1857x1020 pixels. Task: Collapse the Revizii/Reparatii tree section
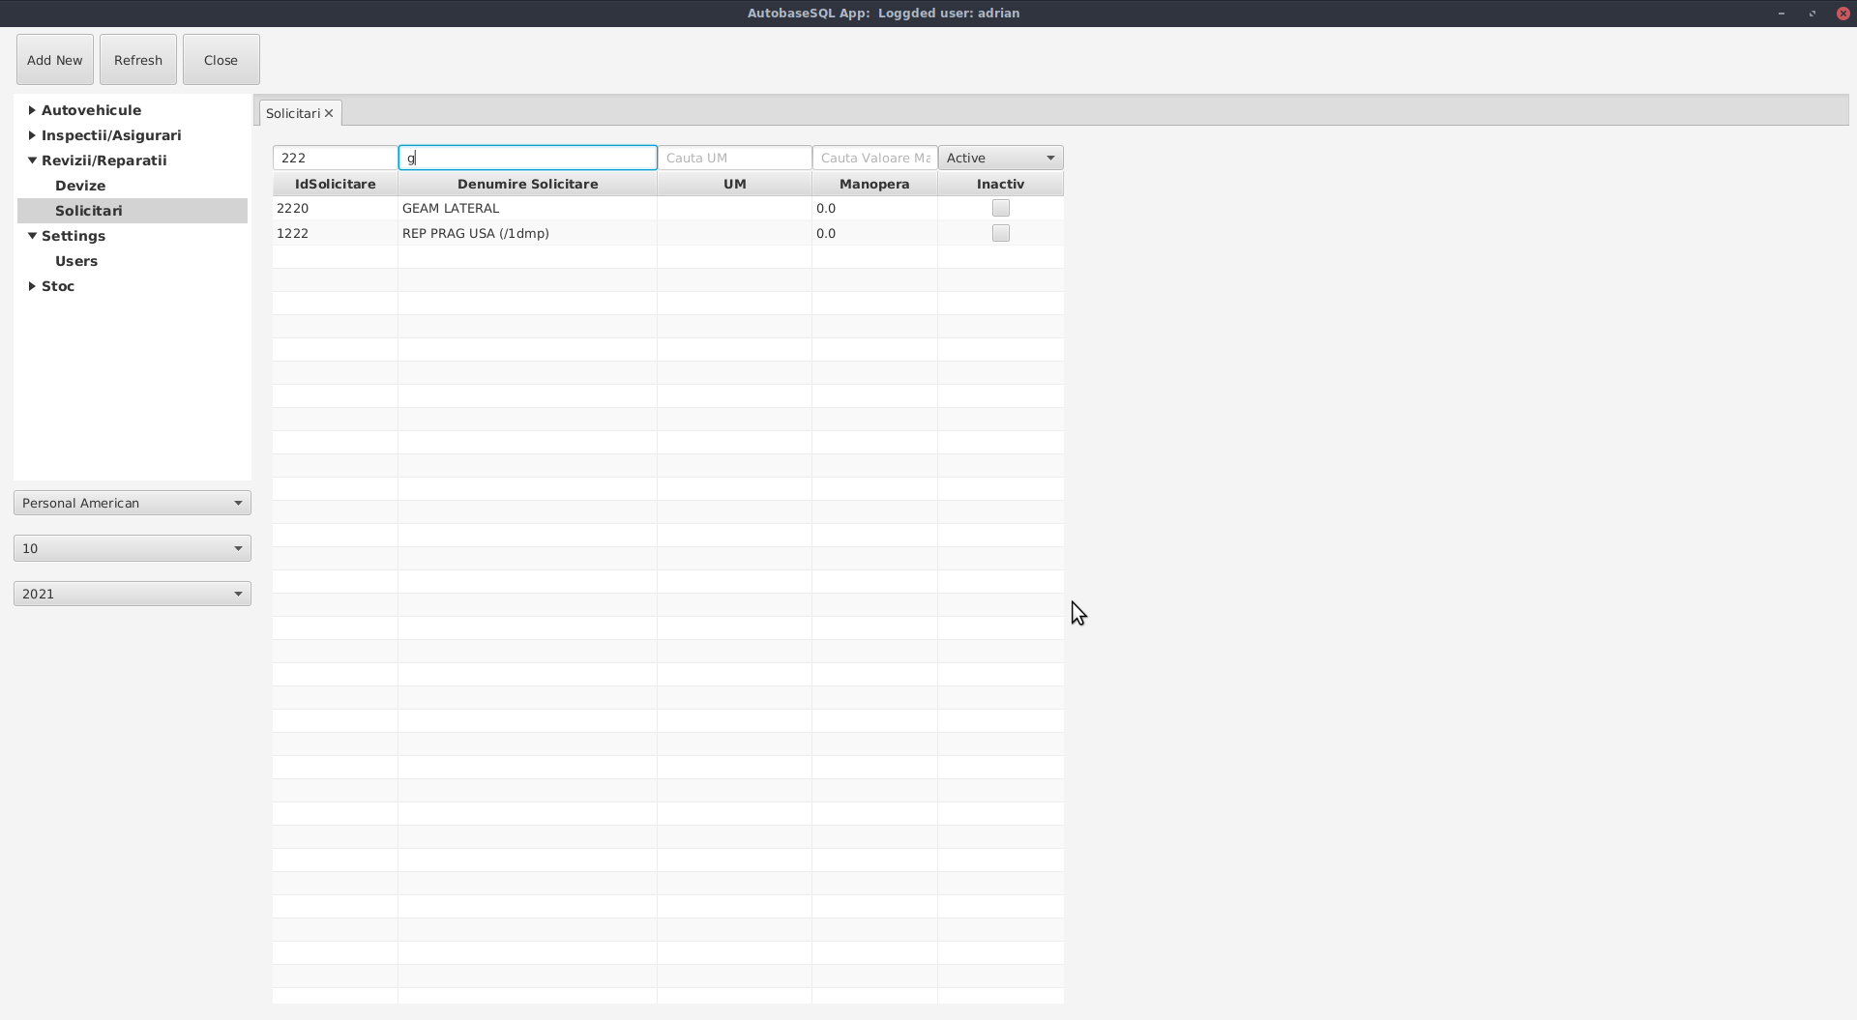tap(31, 160)
